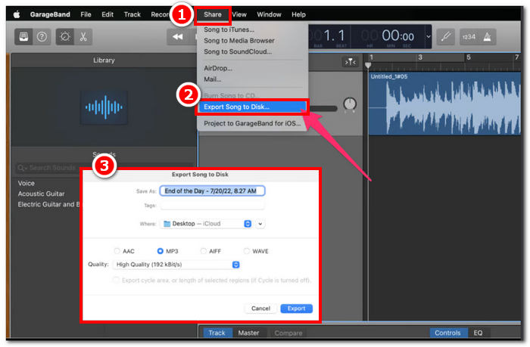Choose Mail from Share menu
The height and width of the screenshot is (347, 530).
coord(252,79)
